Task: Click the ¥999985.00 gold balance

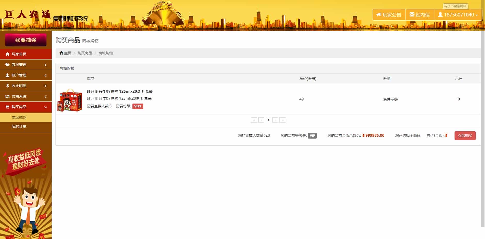Action: pos(373,135)
